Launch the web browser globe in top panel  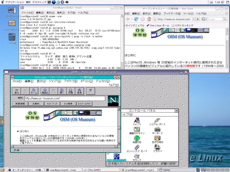(54, 2)
